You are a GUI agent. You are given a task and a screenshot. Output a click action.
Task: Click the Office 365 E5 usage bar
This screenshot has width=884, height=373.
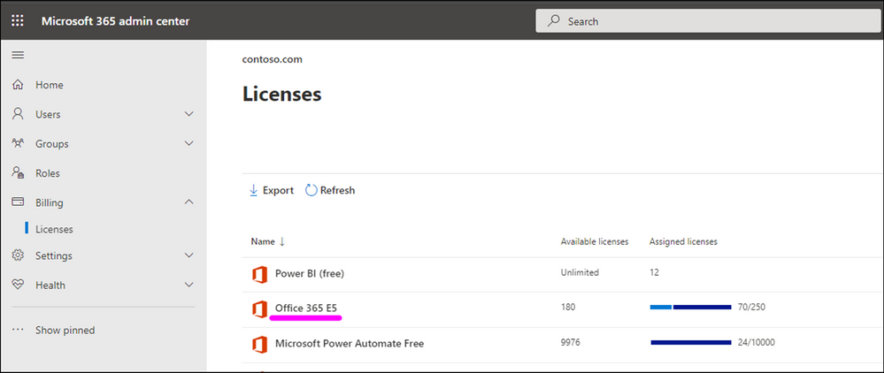(690, 307)
